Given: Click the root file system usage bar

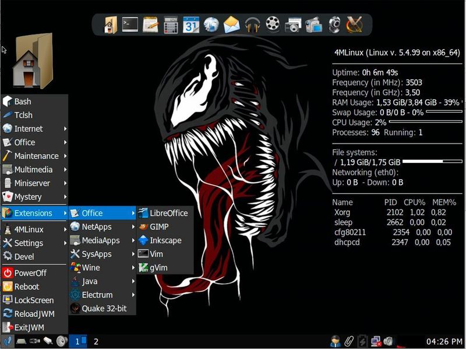Looking at the screenshot, I should tap(432, 161).
